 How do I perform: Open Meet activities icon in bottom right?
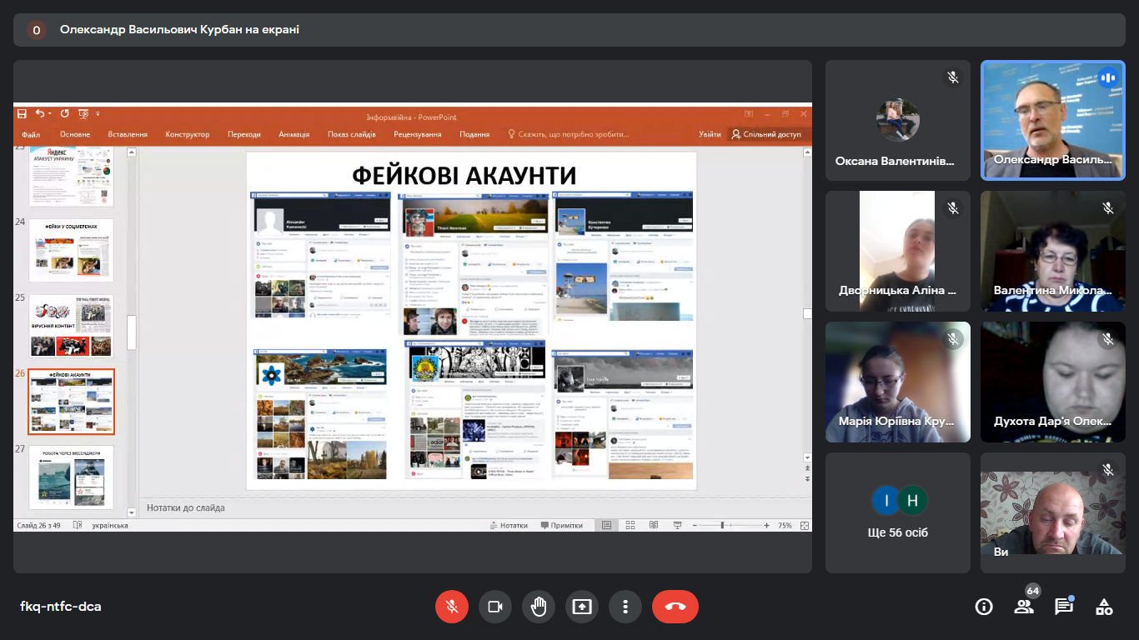1105,607
